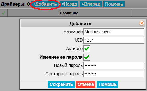
Task: Click the green checkmark column header
Action: pos(4,13)
